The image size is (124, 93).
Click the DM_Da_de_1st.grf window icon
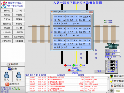(x=52, y=12)
